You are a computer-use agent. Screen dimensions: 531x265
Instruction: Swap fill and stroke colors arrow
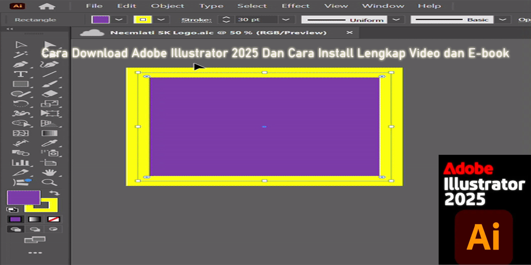[x=55, y=193]
